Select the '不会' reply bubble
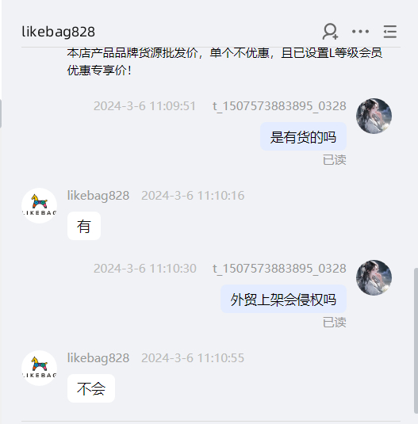This screenshot has height=424, width=418. [x=91, y=388]
